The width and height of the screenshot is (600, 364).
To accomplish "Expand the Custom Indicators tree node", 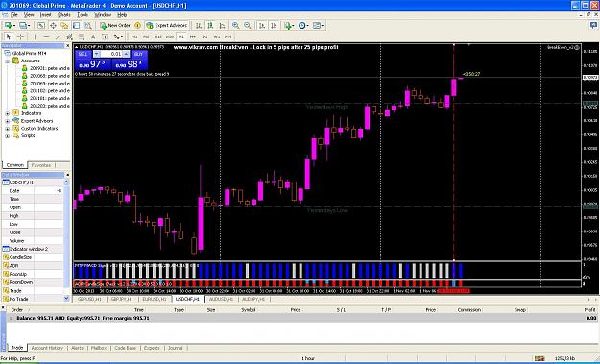I will [x=8, y=129].
